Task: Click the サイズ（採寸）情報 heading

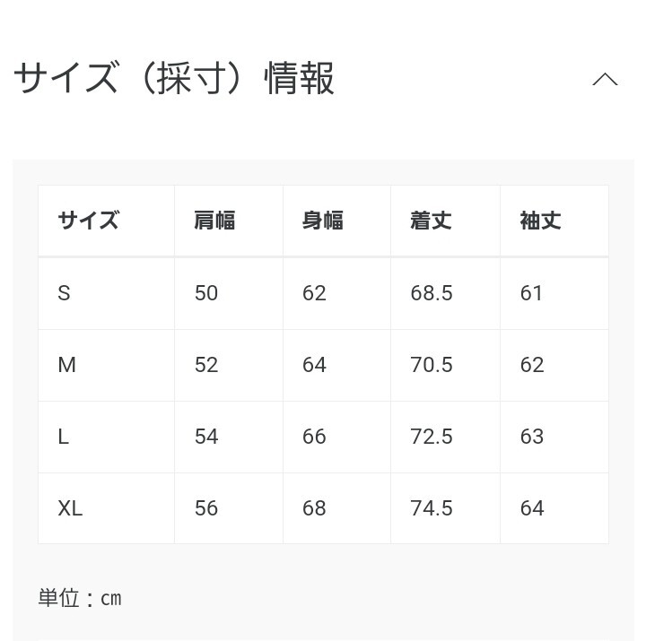Action: (174, 79)
